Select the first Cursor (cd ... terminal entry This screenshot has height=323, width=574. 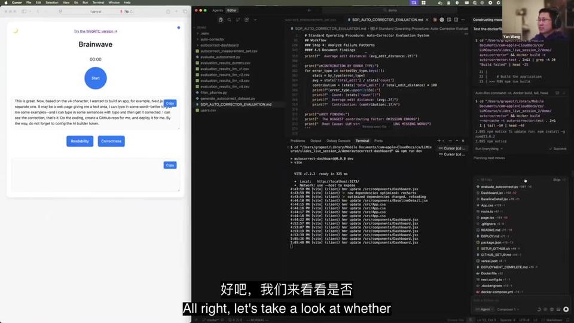[453, 148]
